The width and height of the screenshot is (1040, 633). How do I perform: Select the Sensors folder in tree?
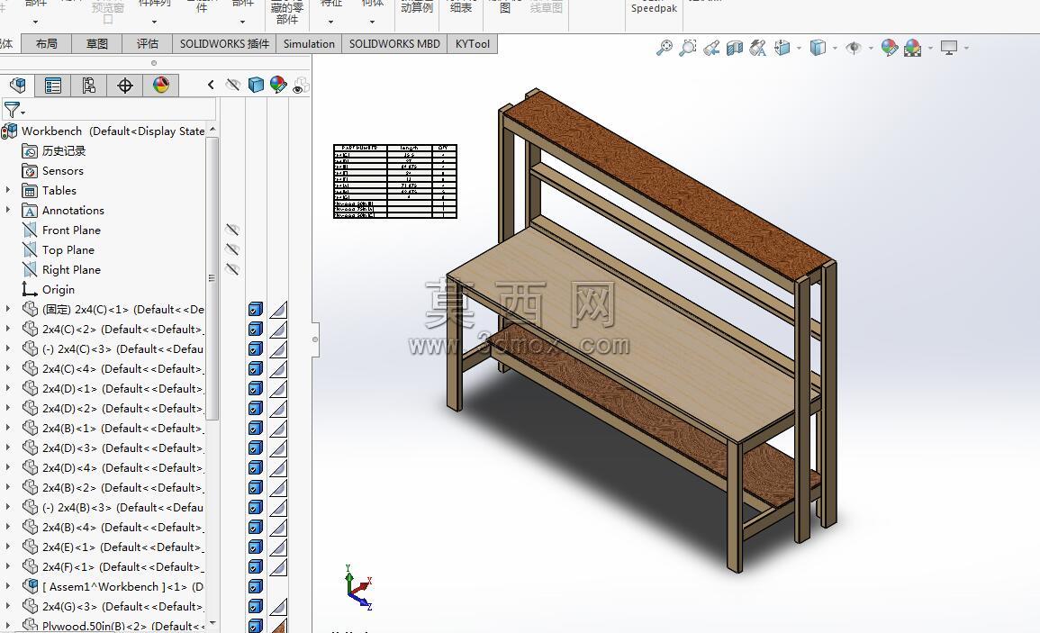click(x=62, y=171)
